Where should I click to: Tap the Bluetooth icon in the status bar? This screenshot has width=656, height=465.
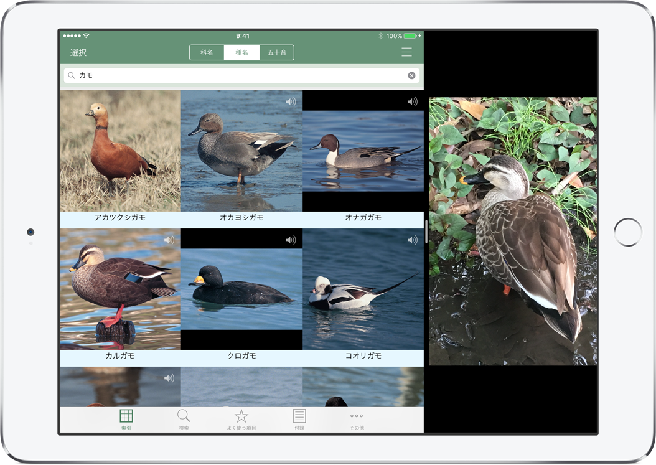pos(381,36)
